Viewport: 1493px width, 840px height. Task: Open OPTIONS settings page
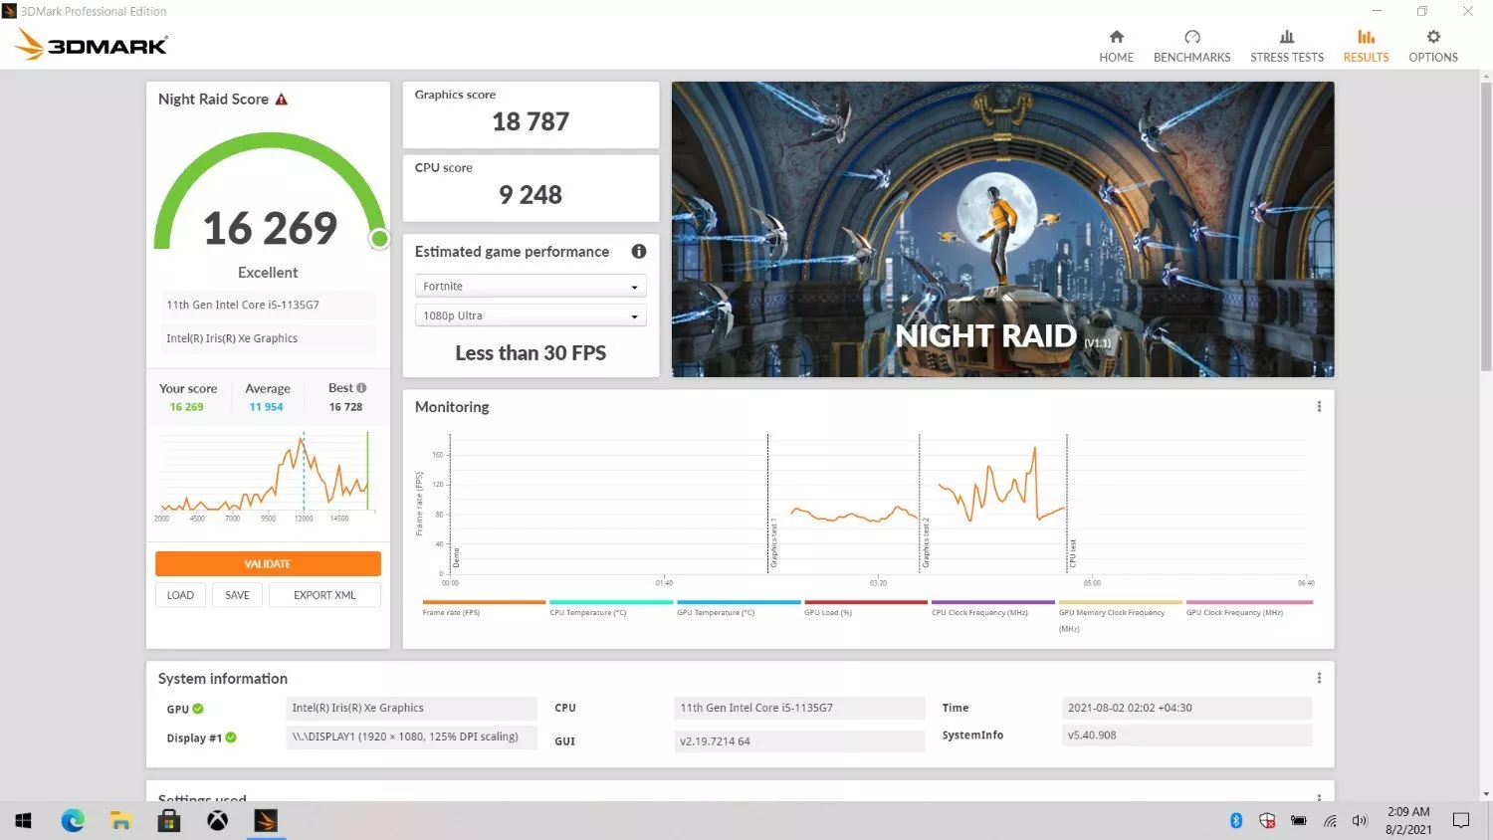click(x=1433, y=46)
